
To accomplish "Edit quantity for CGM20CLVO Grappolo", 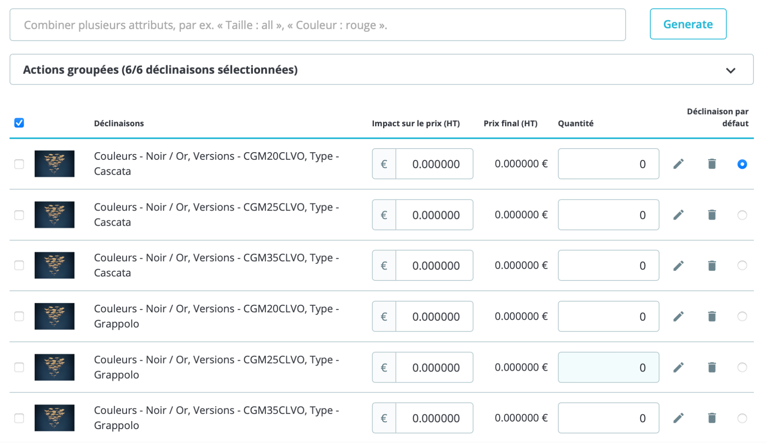I will pos(608,316).
